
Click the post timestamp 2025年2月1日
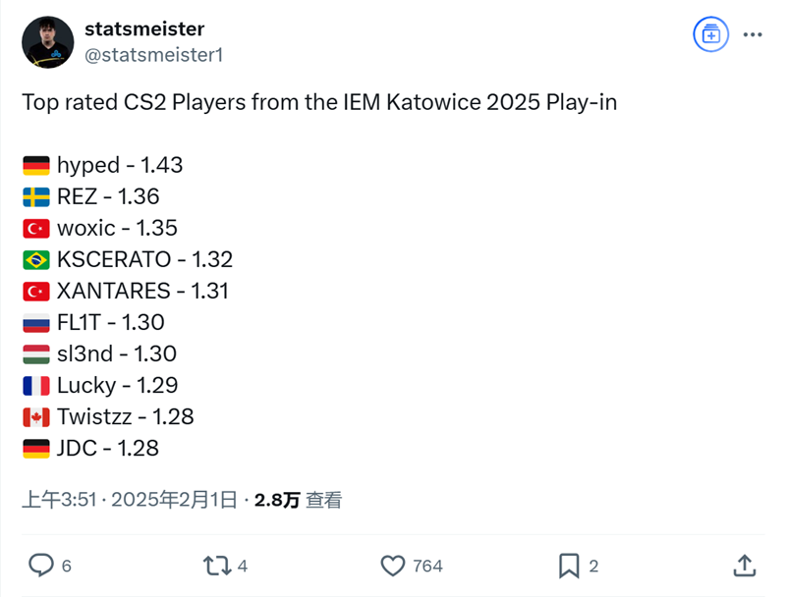pos(174,500)
